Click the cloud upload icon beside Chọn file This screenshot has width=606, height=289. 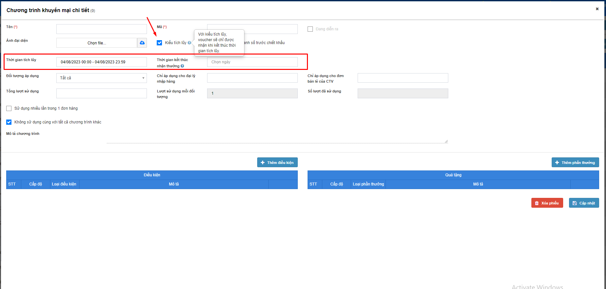point(142,43)
